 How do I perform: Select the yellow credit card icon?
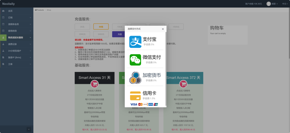pos(135,96)
